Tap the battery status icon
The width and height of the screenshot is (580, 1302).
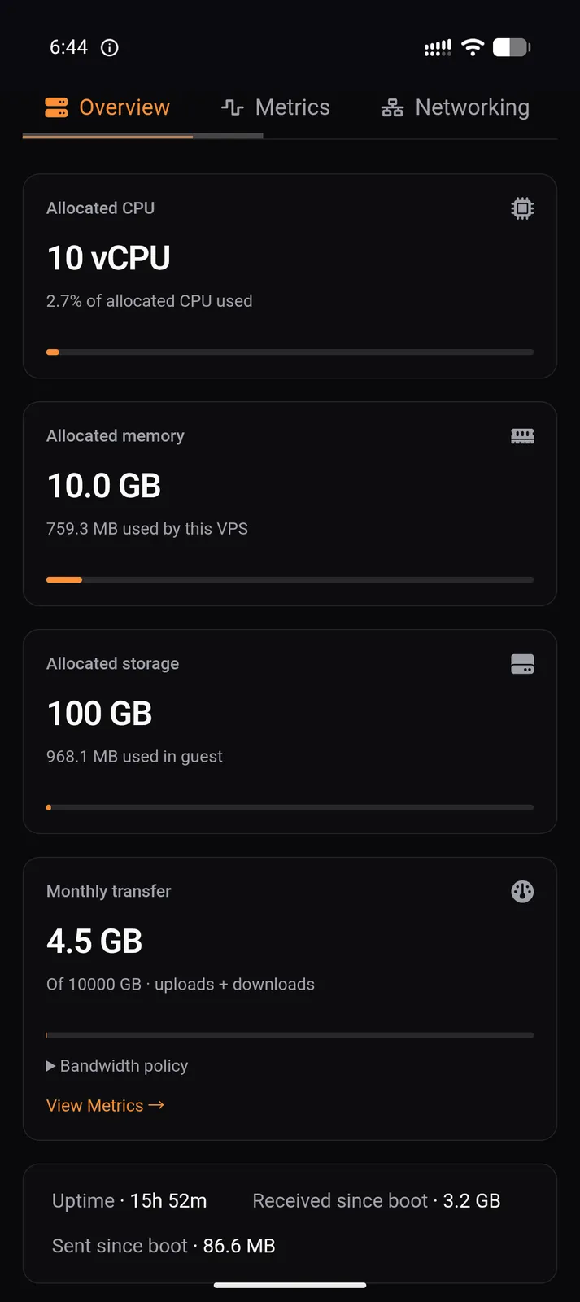click(512, 47)
